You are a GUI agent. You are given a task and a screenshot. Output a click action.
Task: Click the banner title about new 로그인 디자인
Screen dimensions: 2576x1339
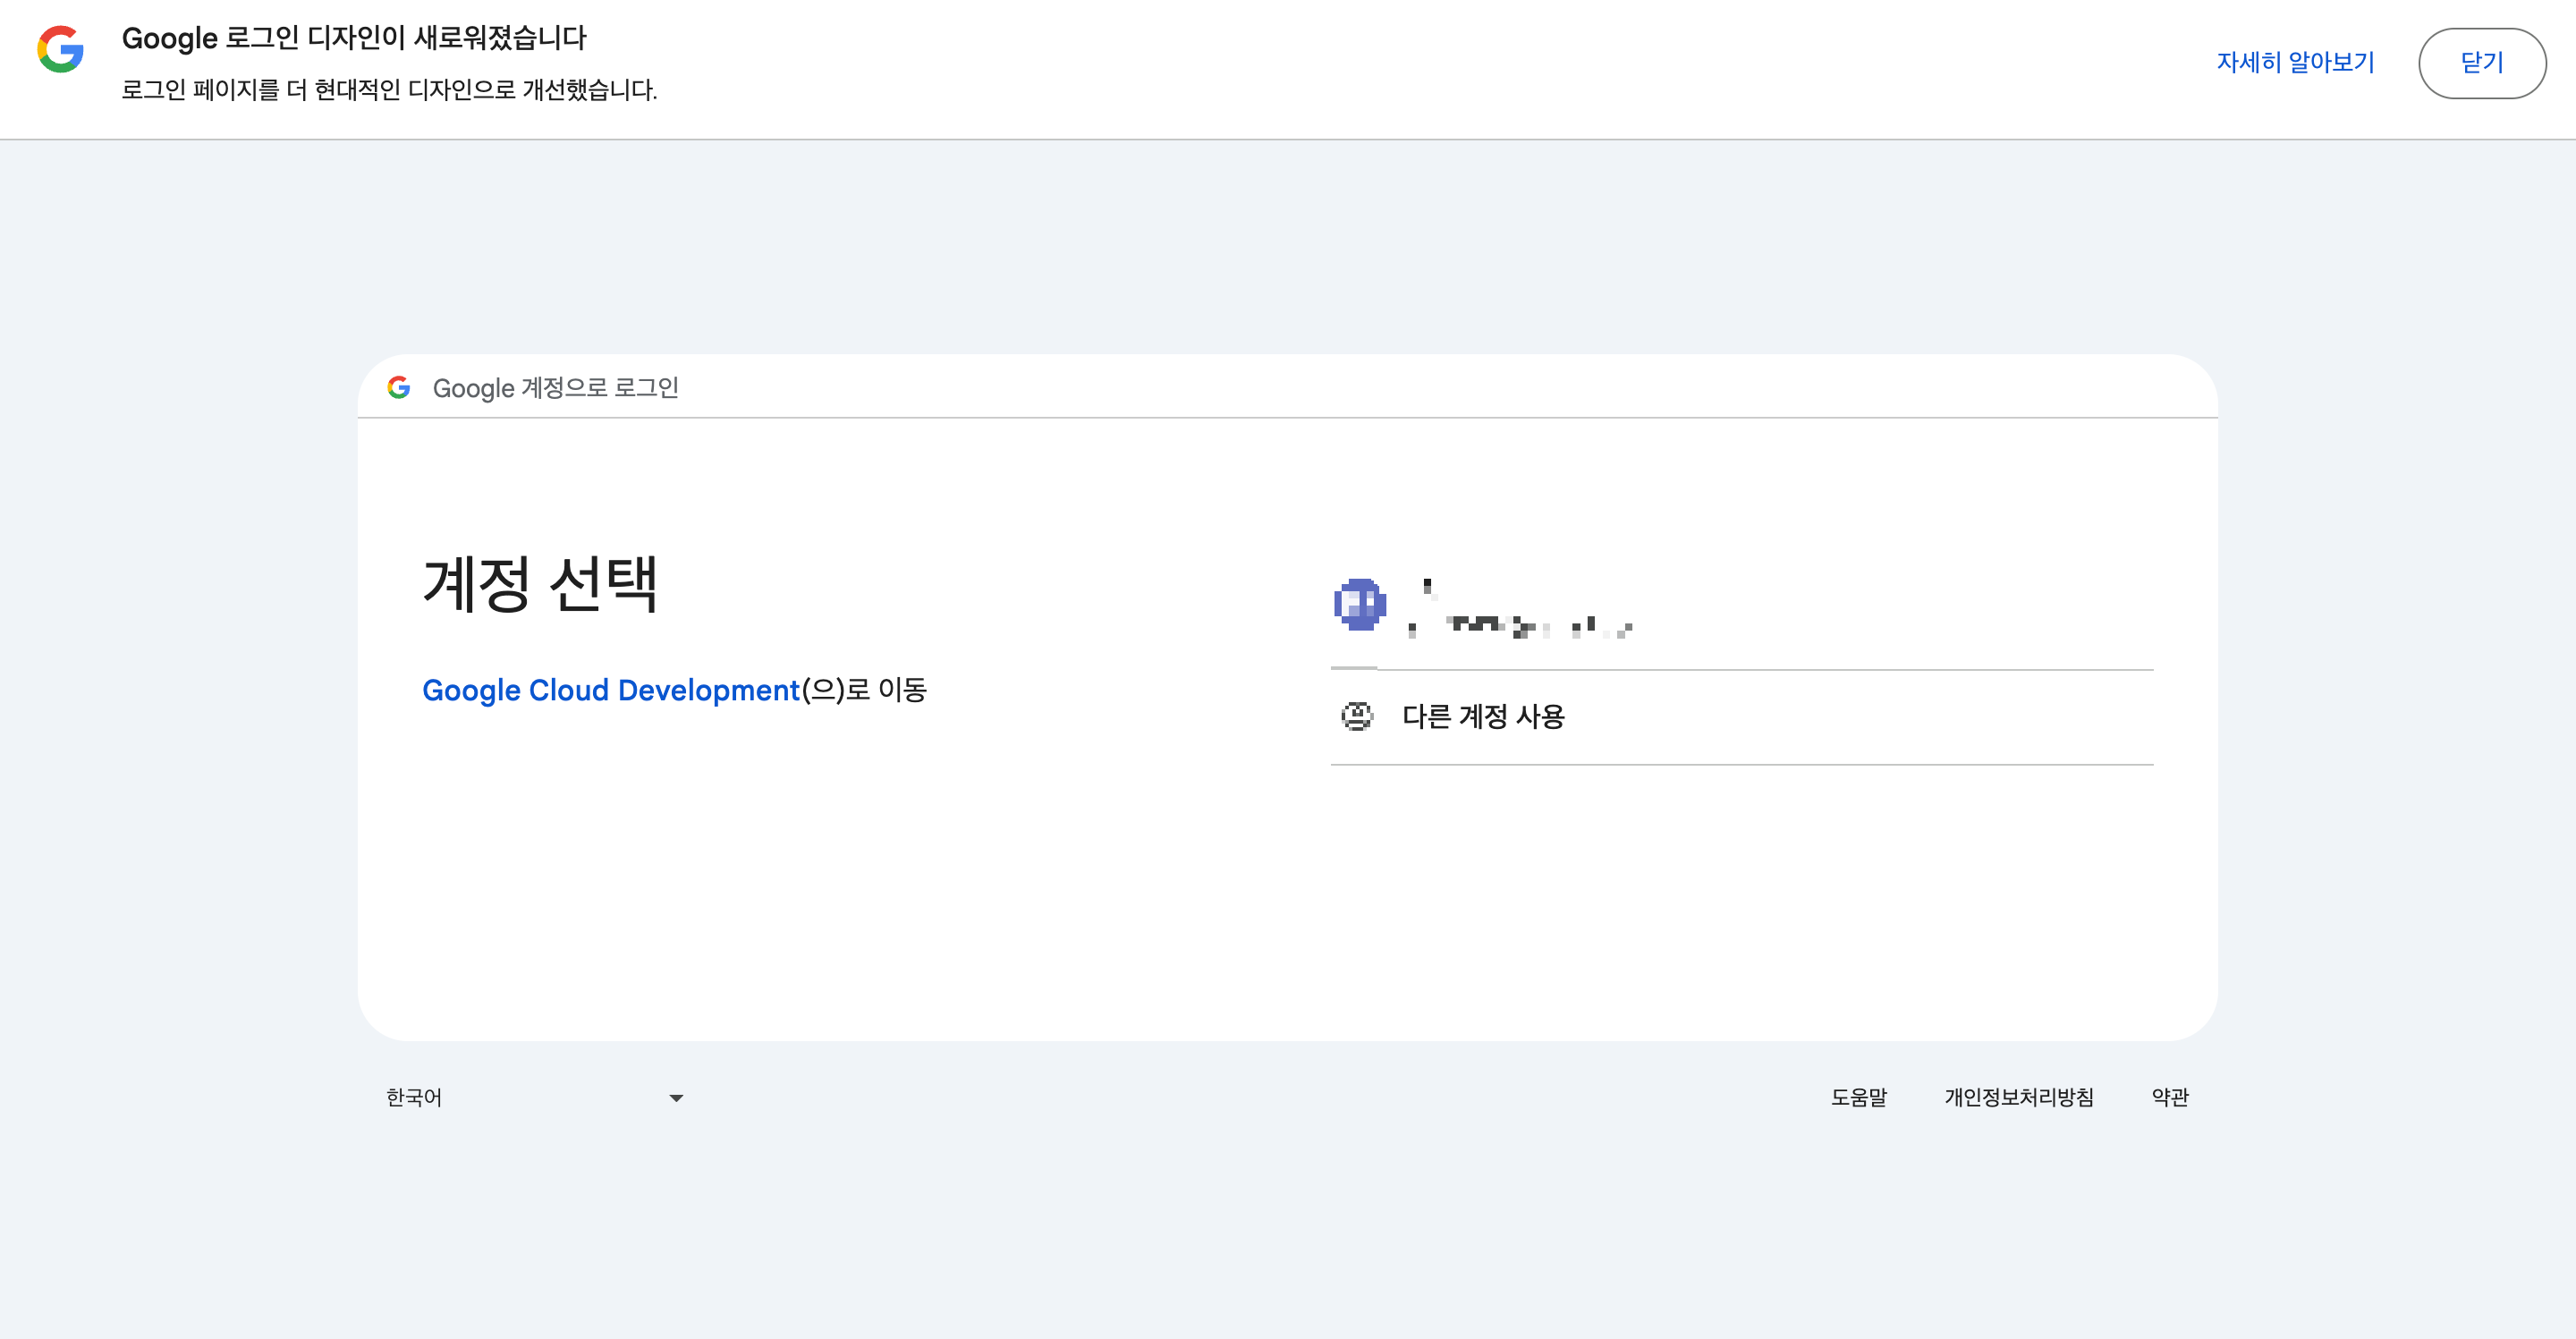(x=354, y=38)
